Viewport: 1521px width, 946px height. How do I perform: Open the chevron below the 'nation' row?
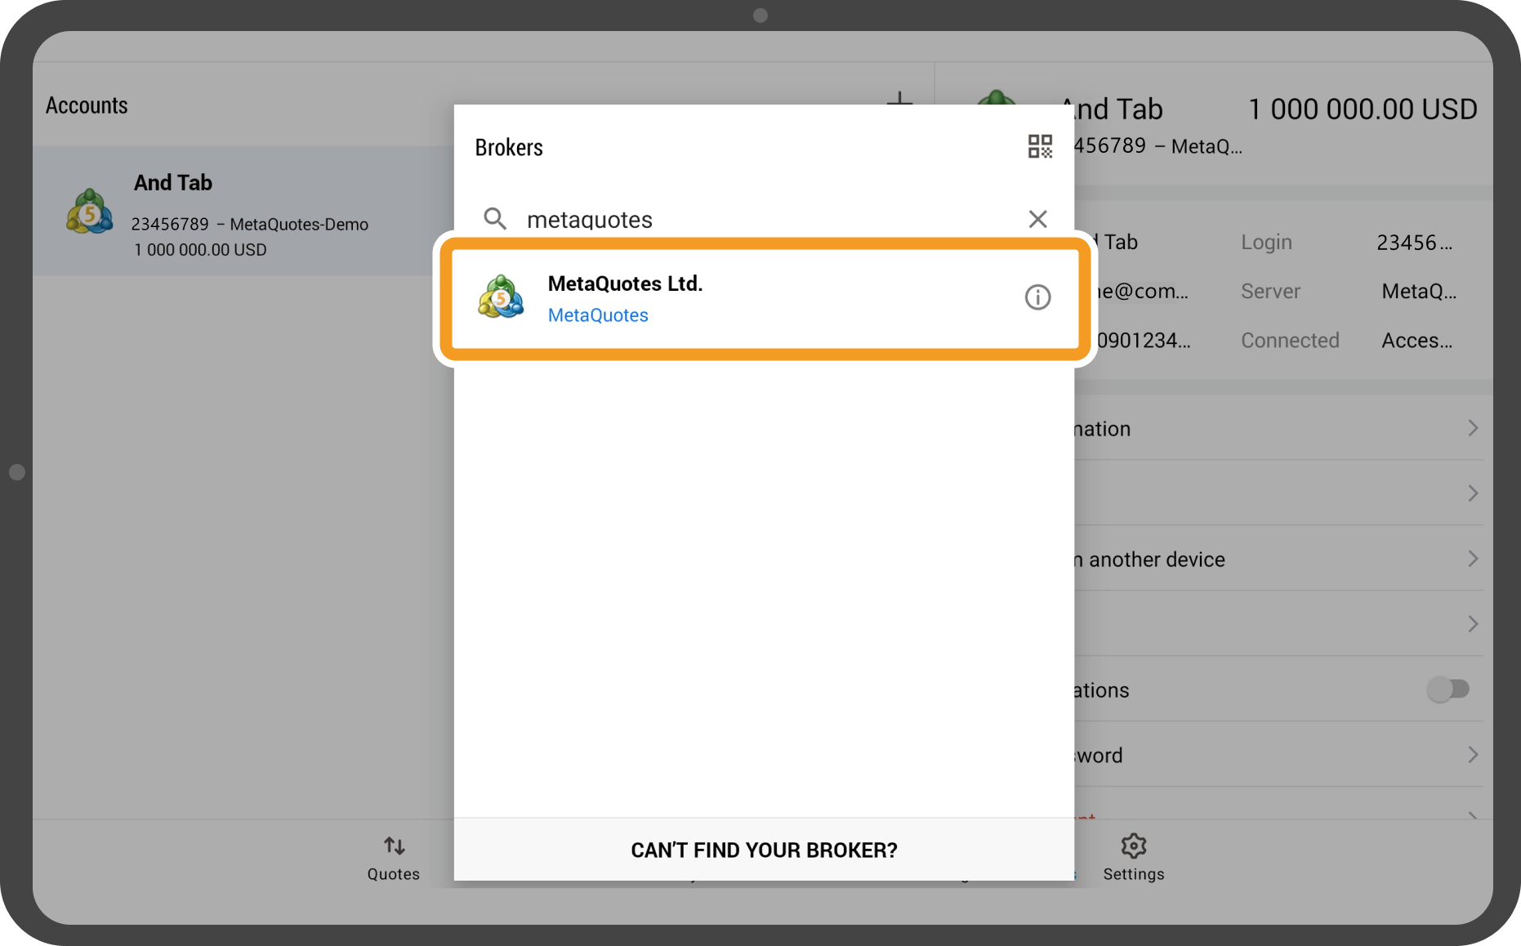1473,493
